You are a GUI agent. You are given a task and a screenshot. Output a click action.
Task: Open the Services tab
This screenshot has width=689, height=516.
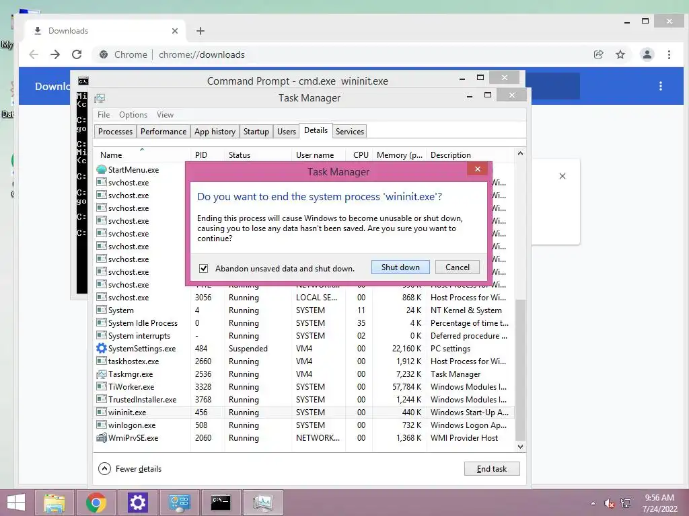click(350, 132)
